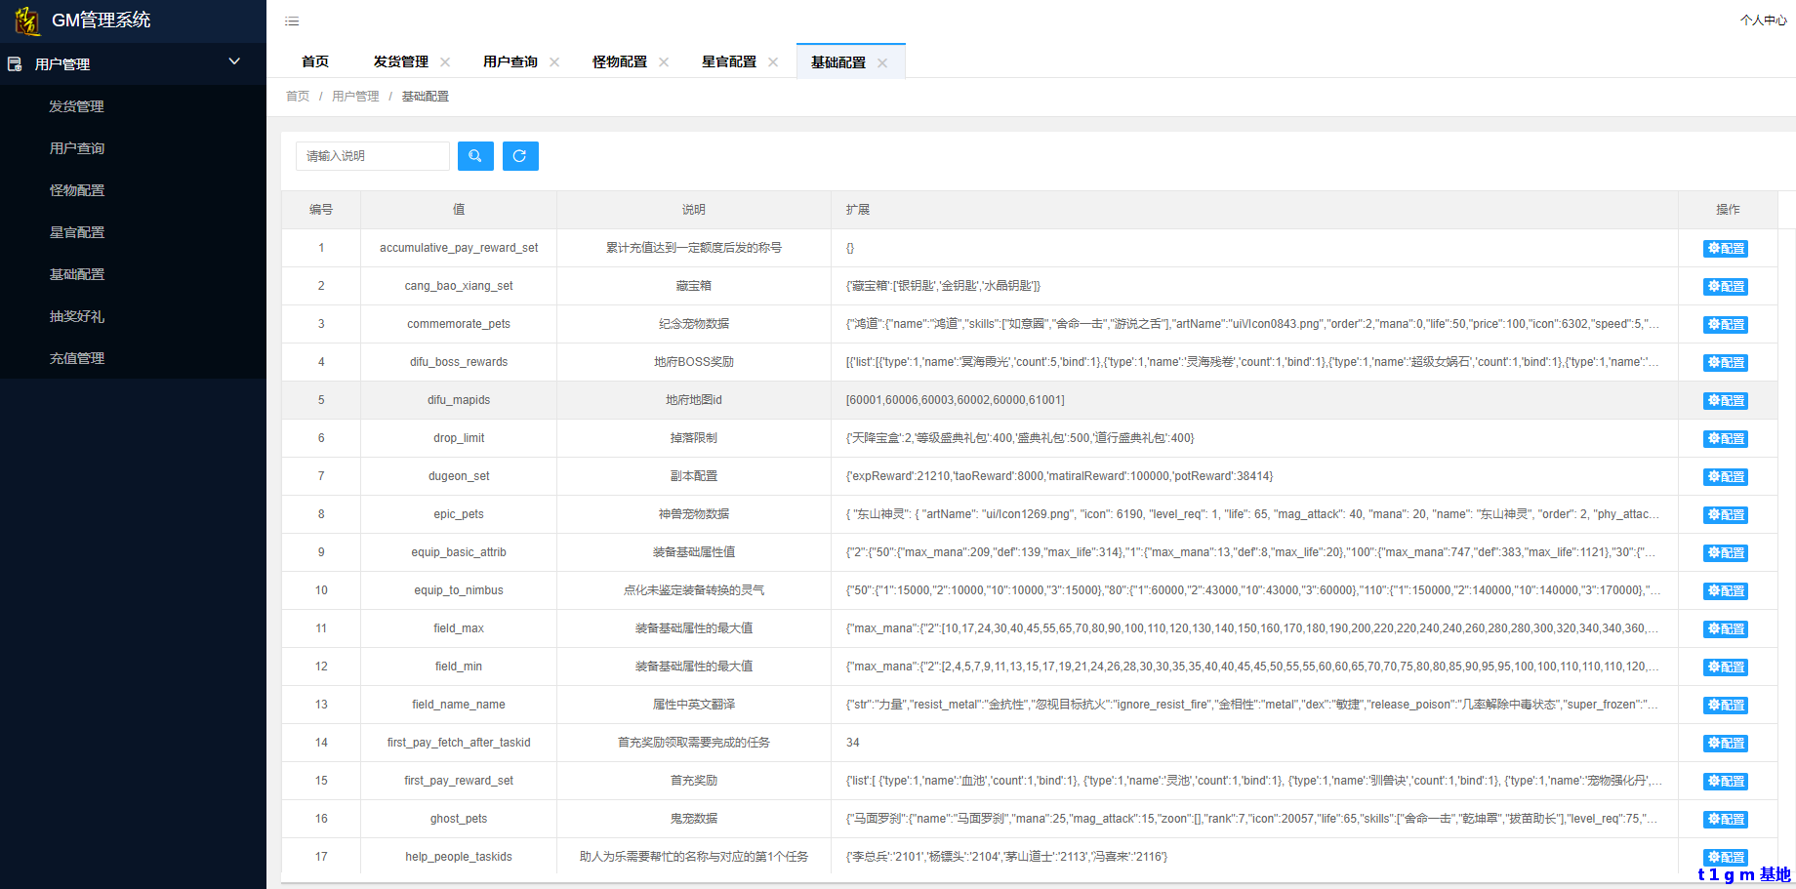Close the 星官配置 tab
This screenshot has height=889, width=1796.
[x=773, y=62]
